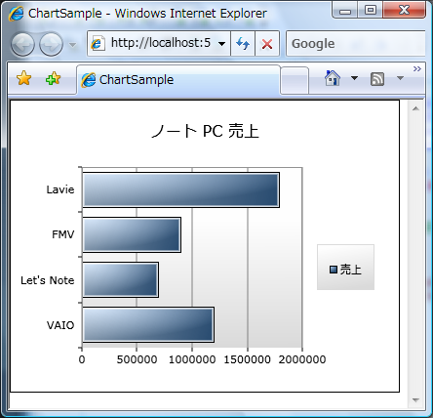Click the Add to Favorites icon
The height and width of the screenshot is (418, 433).
pyautogui.click(x=53, y=78)
